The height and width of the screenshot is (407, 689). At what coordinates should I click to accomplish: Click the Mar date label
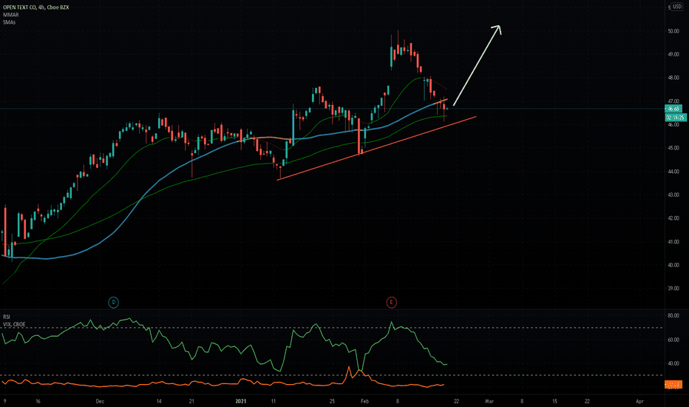click(489, 401)
